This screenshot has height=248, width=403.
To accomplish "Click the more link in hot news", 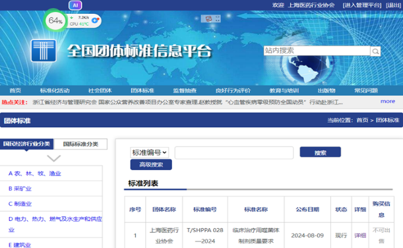I will click(x=388, y=102).
